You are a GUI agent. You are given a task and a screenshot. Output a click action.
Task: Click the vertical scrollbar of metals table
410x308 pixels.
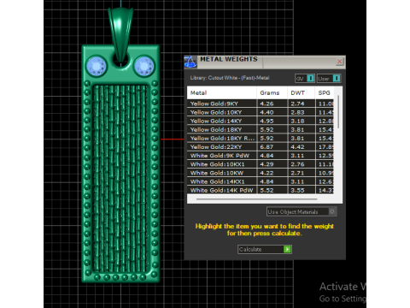pyautogui.click(x=338, y=112)
